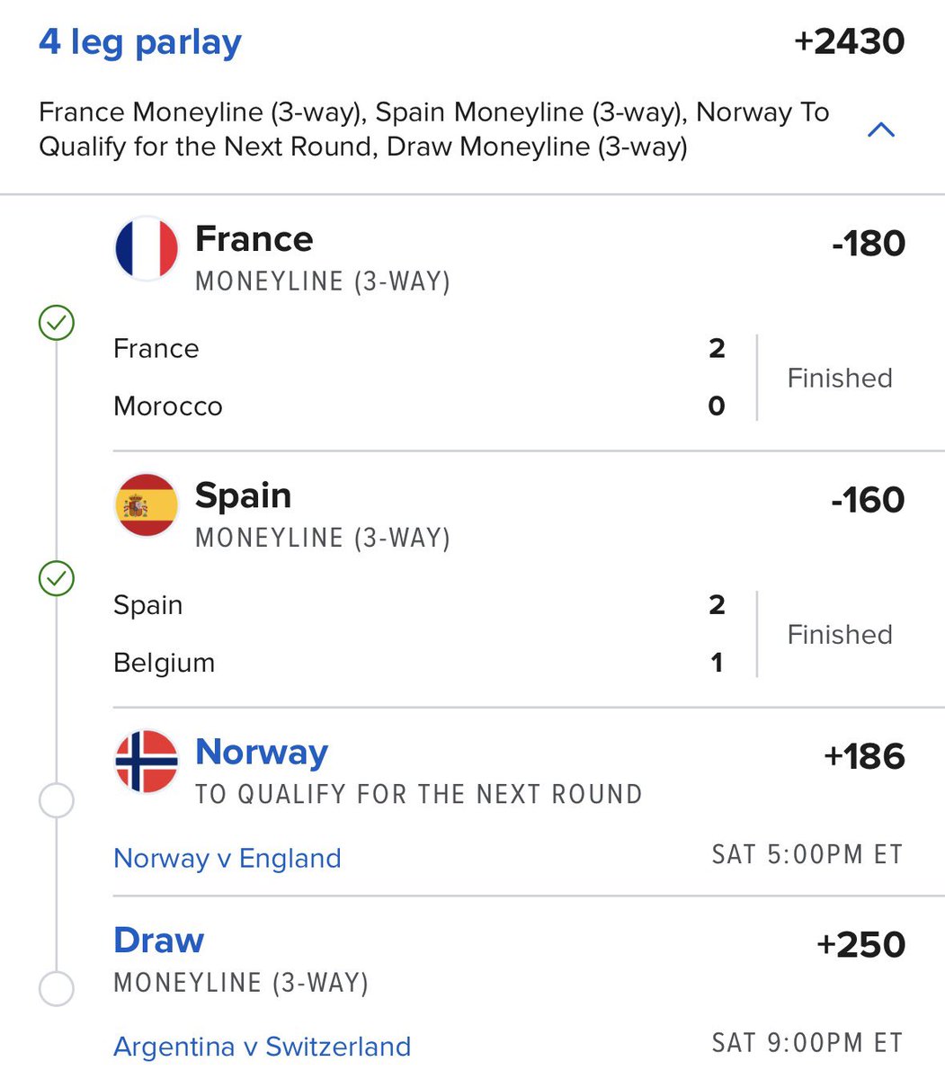Open the Argentina v Switzerland match link
945x1079 pixels.
[263, 1047]
